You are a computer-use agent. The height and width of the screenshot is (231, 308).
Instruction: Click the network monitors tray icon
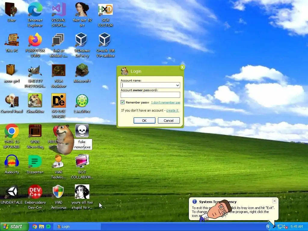click(x=280, y=227)
